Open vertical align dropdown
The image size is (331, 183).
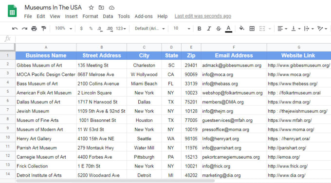point(296,29)
